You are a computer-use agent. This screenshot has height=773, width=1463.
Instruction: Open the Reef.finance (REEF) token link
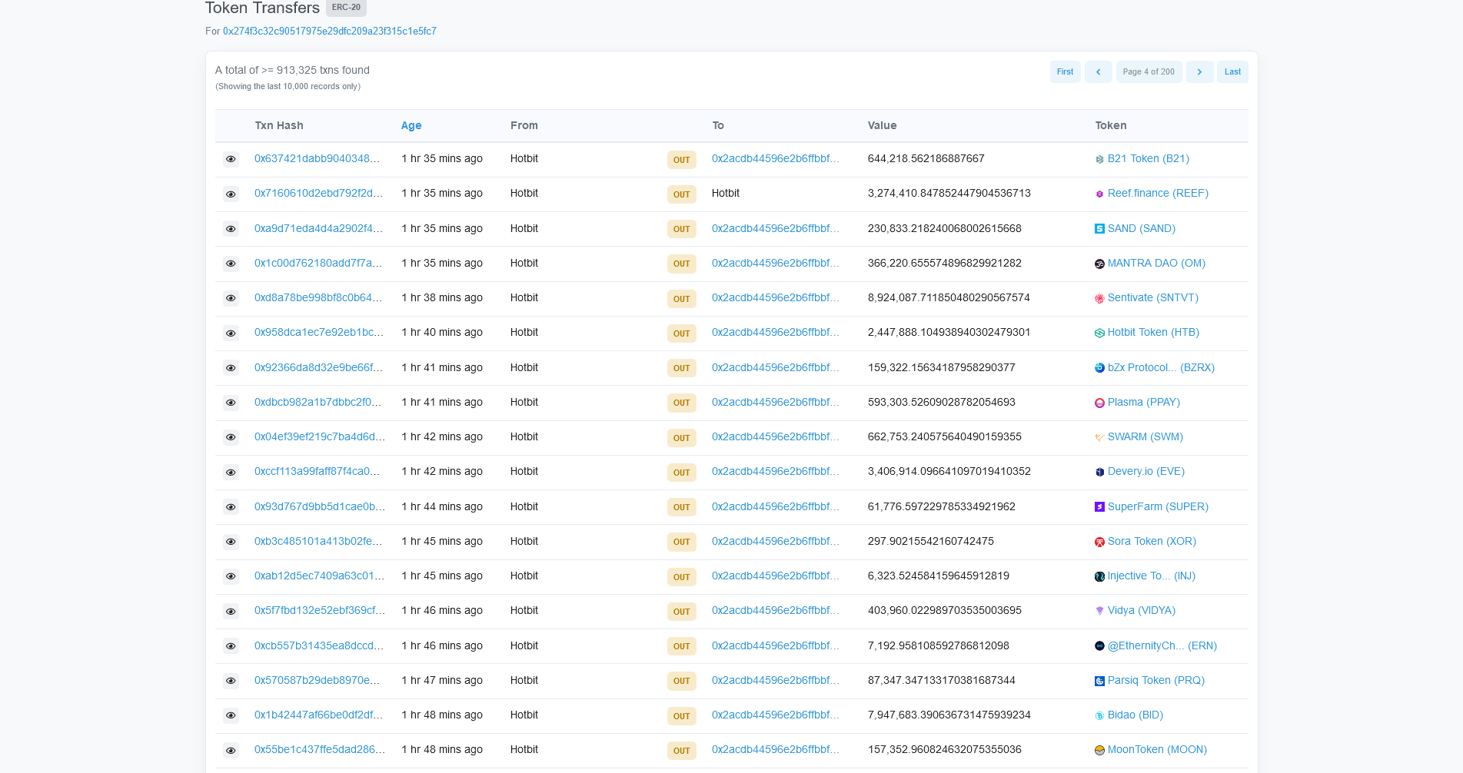(x=1158, y=193)
